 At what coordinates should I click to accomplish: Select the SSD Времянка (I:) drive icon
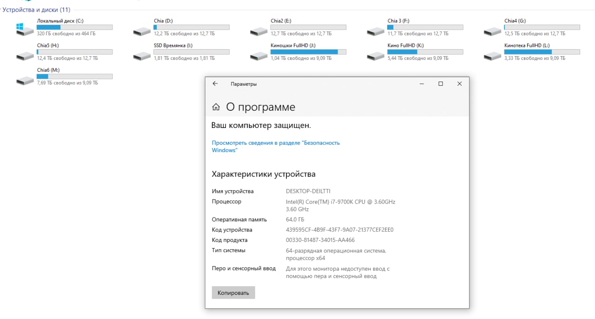[142, 56]
